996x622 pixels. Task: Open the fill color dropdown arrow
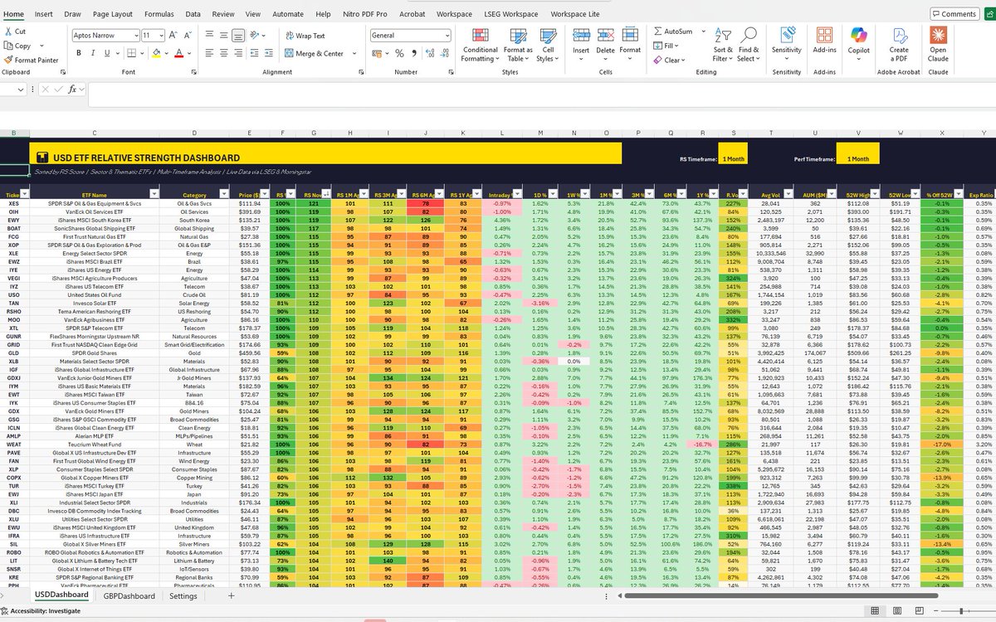(165, 53)
